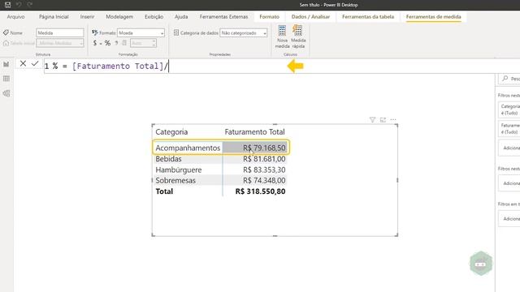
Task: Toggle thousands separator format
Action: 116,43
